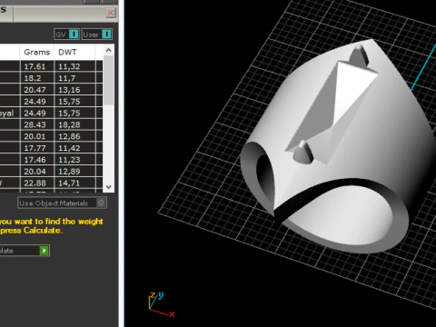The height and width of the screenshot is (327, 436).
Task: Select the 12,86 DWT cell
Action: [x=74, y=136]
